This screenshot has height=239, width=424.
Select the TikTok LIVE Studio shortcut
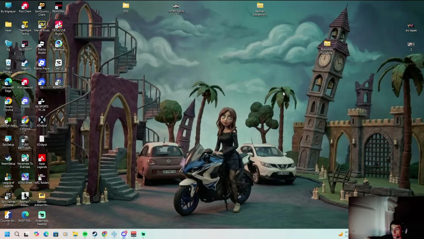coord(59,28)
